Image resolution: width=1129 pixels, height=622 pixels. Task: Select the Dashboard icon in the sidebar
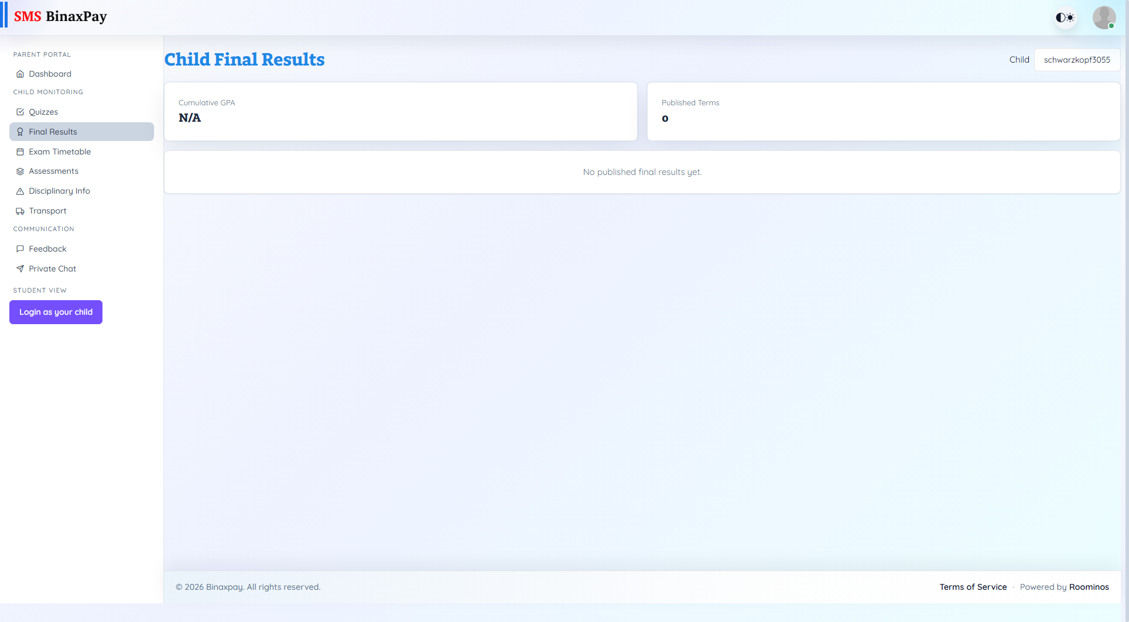coord(20,74)
